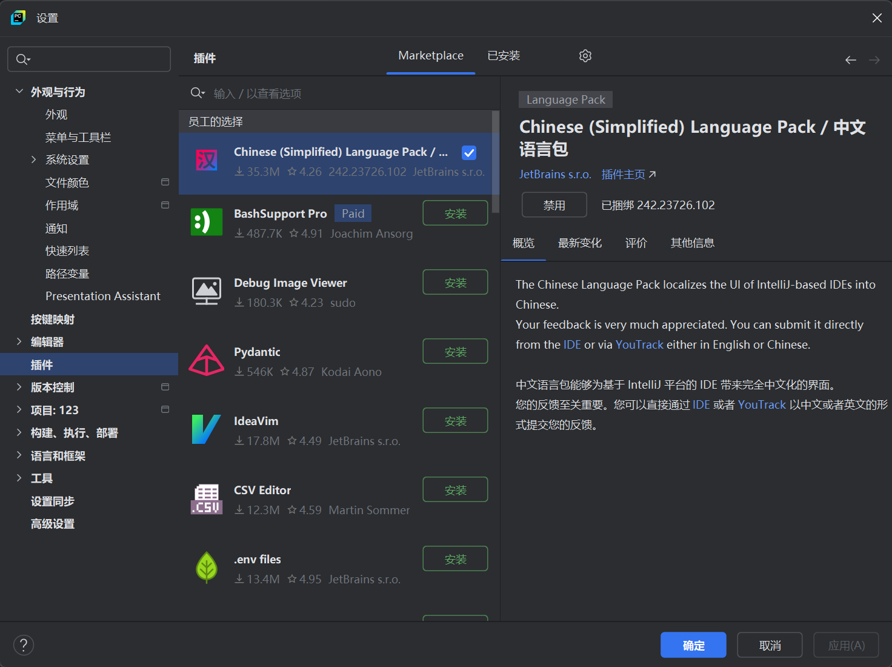Open the plugin gear settings menu
The height and width of the screenshot is (667, 892).
point(585,56)
